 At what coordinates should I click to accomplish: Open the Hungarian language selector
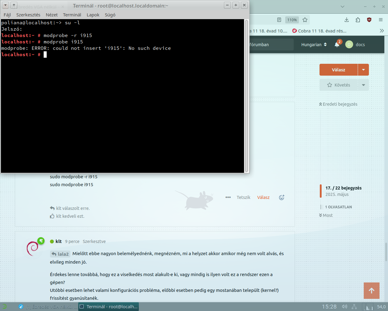(x=314, y=44)
